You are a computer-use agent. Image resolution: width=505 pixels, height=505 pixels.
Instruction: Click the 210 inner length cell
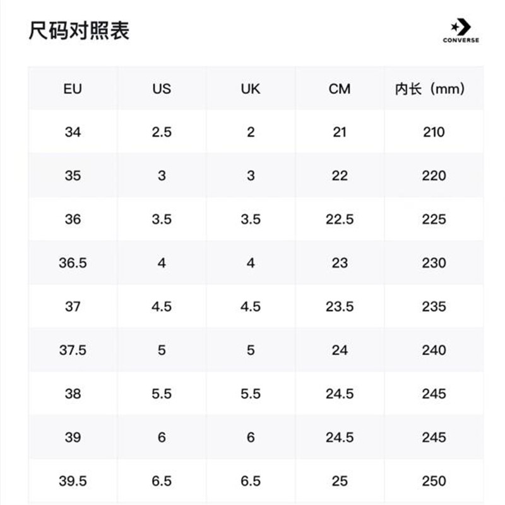[x=434, y=132]
